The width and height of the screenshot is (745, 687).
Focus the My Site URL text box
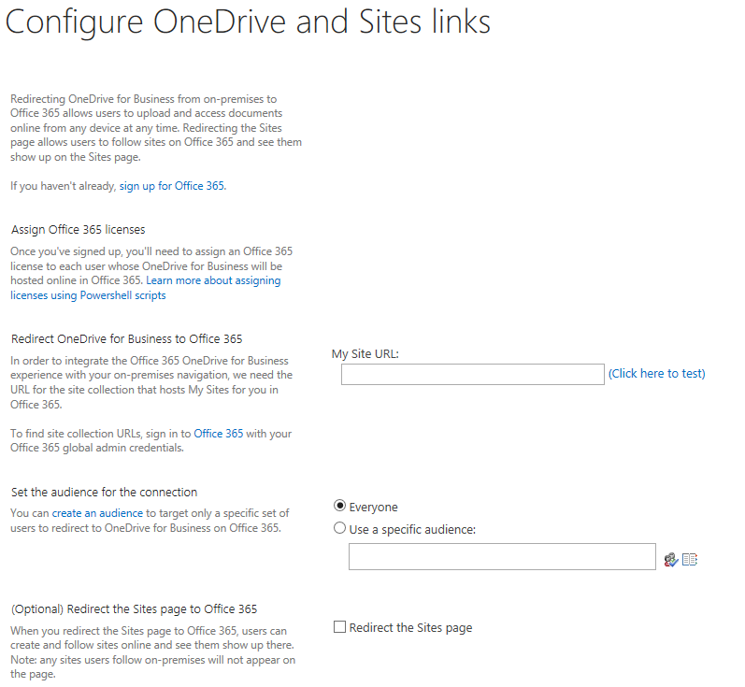[472, 375]
